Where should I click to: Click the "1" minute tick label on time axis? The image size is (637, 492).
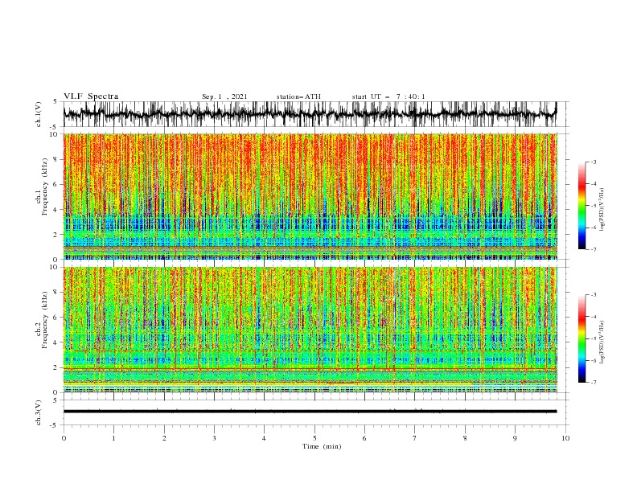(114, 438)
